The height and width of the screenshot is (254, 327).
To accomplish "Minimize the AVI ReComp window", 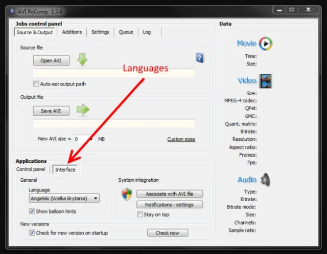I will point(279,10).
